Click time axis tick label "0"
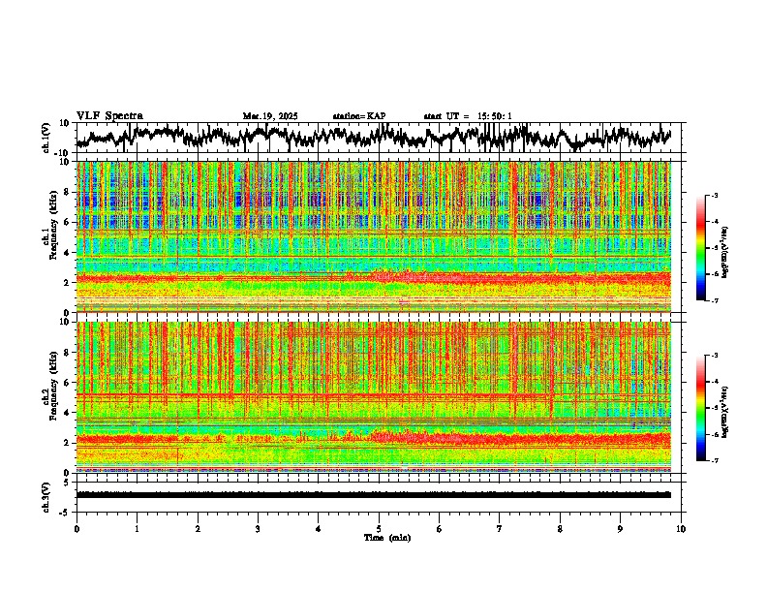The height and width of the screenshot is (593, 767). coord(77,529)
